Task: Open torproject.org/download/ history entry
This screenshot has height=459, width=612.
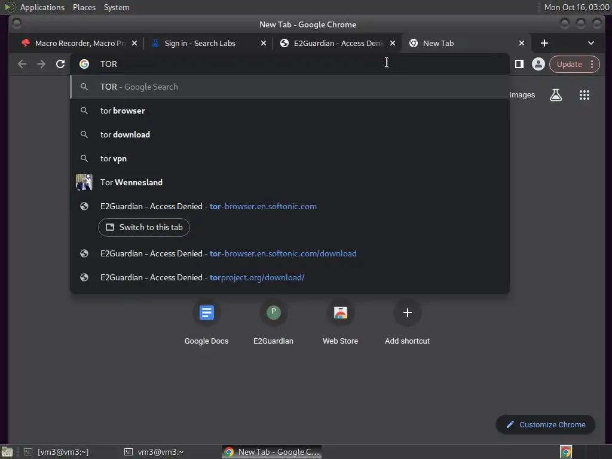Action: tap(290, 277)
